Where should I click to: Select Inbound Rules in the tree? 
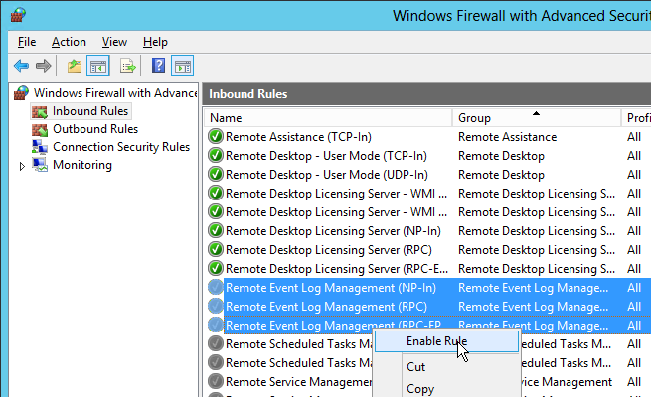[x=90, y=111]
